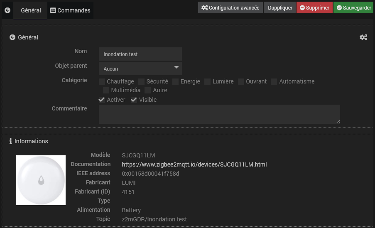The width and height of the screenshot is (375, 228).
Task: Save with the Sauvegarder button
Action: tap(354, 7)
